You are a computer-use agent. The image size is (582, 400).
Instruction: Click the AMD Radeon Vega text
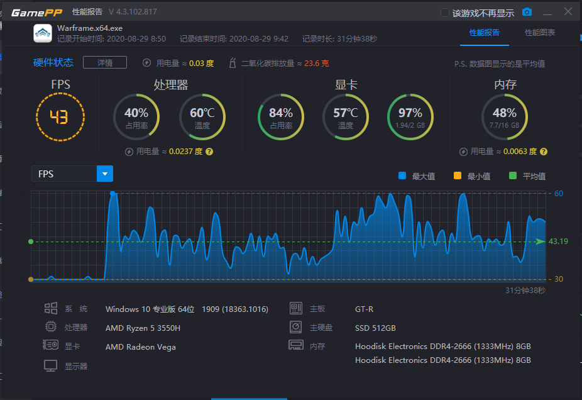(141, 347)
